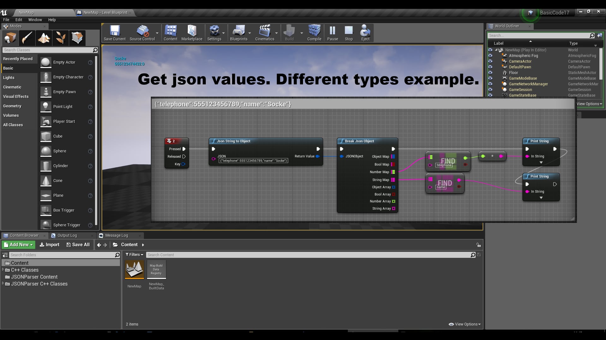This screenshot has width=606, height=340.
Task: Open the Help menu
Action: click(52, 20)
